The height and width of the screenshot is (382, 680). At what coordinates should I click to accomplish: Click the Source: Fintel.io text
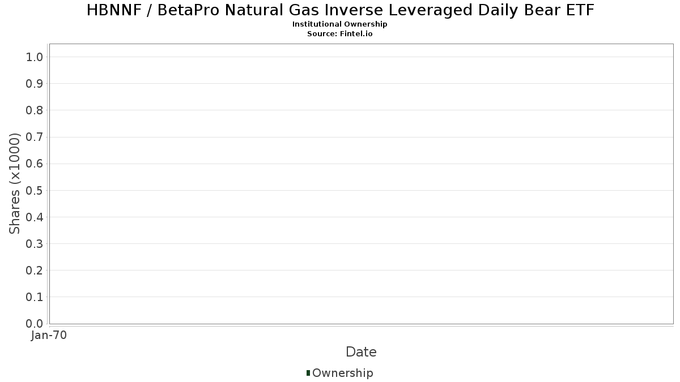[340, 33]
